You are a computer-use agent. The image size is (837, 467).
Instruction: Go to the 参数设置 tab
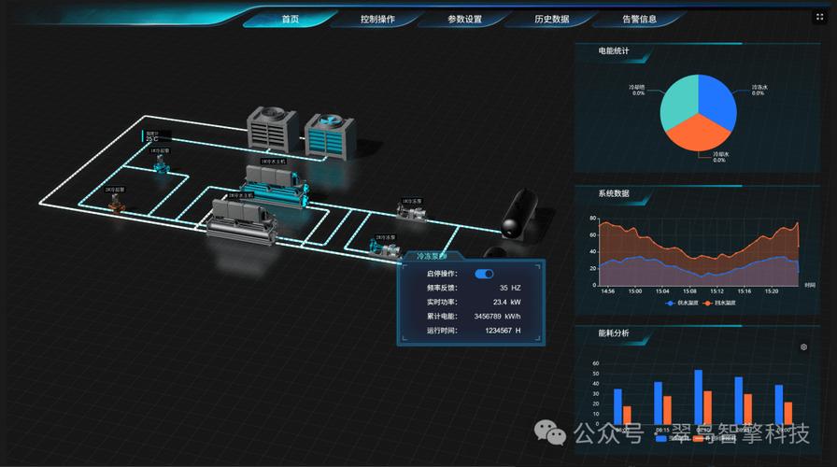tap(464, 20)
